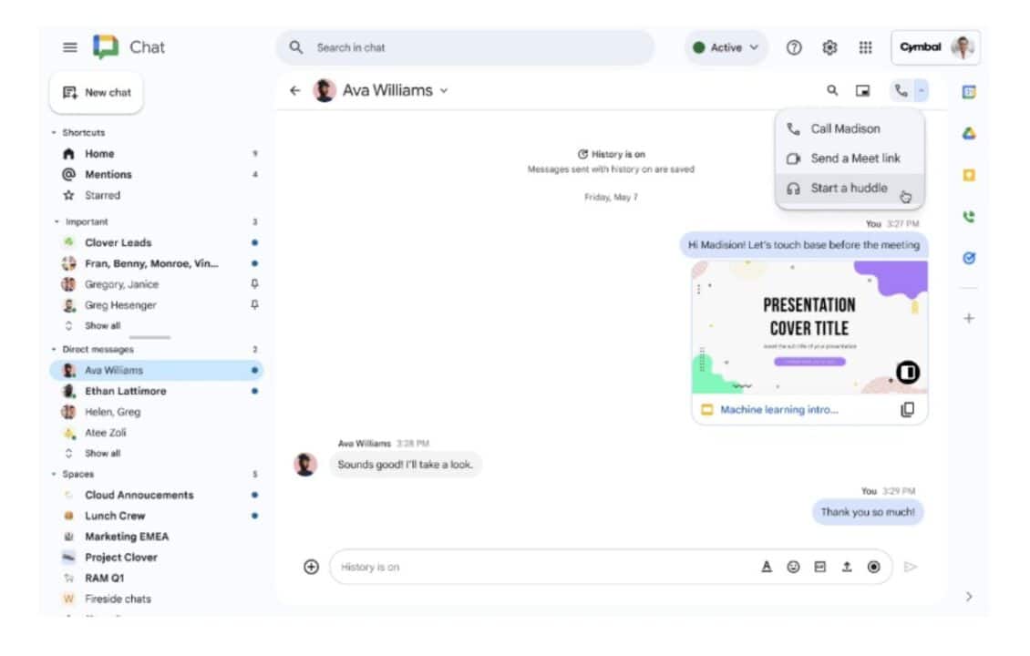Insert an emoji in the message
Image resolution: width=1030 pixels, height=656 pixels.
[793, 567]
